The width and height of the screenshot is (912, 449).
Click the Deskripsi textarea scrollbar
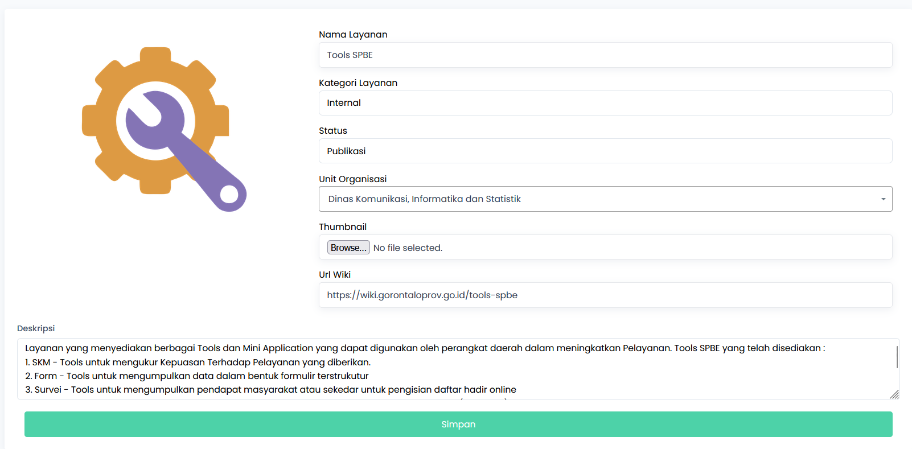pyautogui.click(x=897, y=357)
